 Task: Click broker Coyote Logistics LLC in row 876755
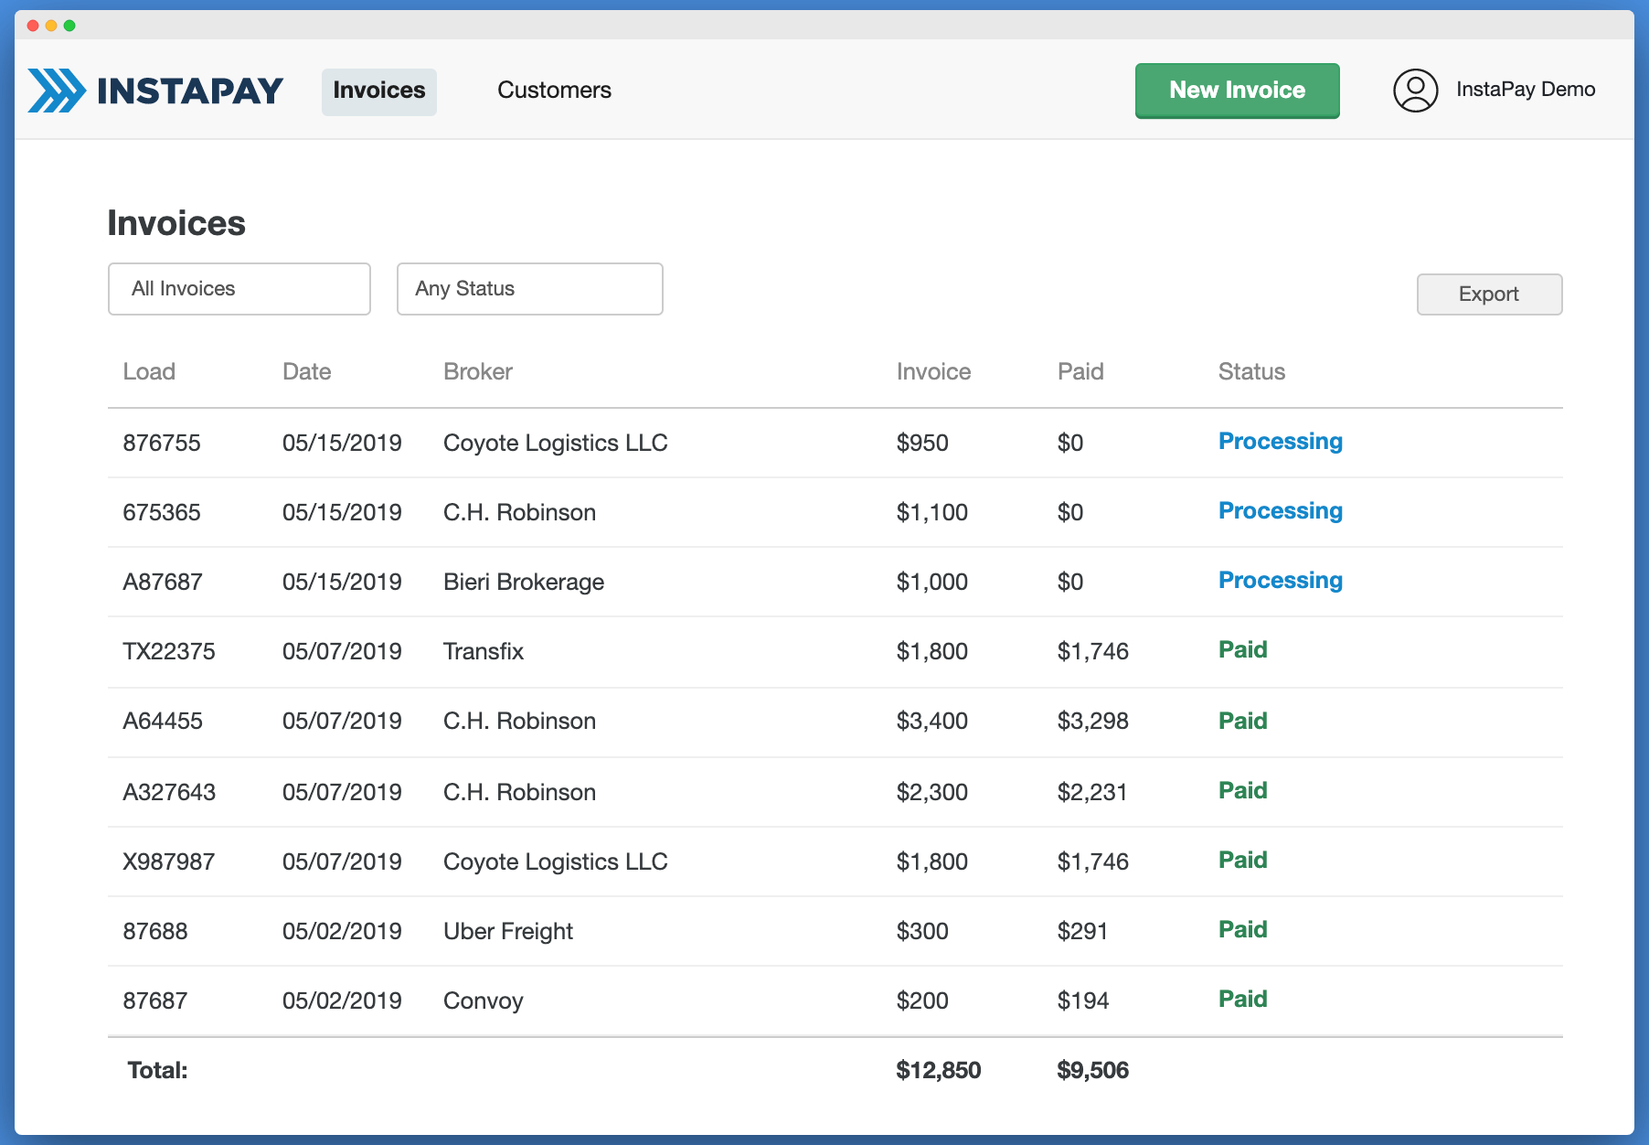(556, 443)
